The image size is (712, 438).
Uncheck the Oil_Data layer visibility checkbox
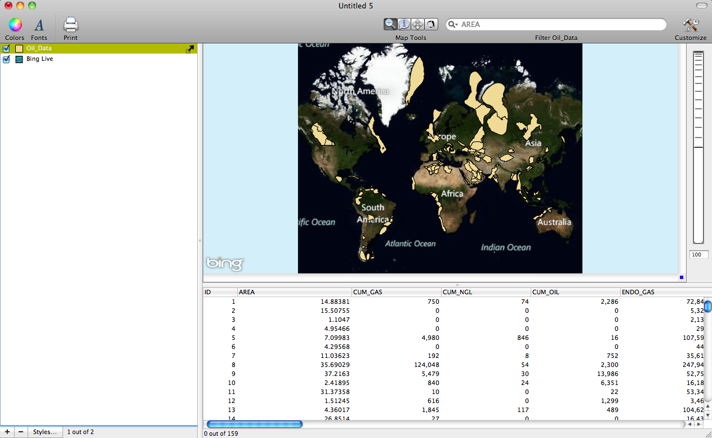[6, 48]
